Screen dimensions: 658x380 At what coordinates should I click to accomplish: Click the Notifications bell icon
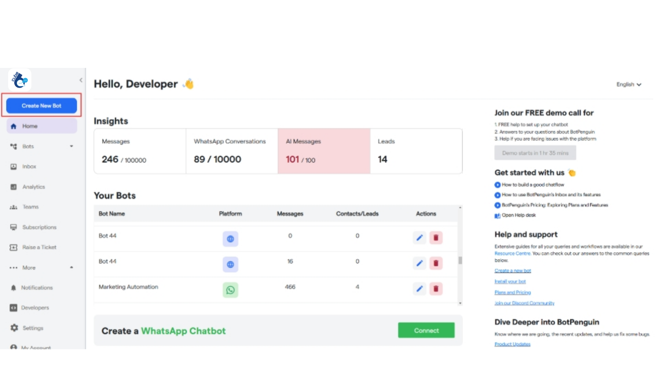pos(13,287)
